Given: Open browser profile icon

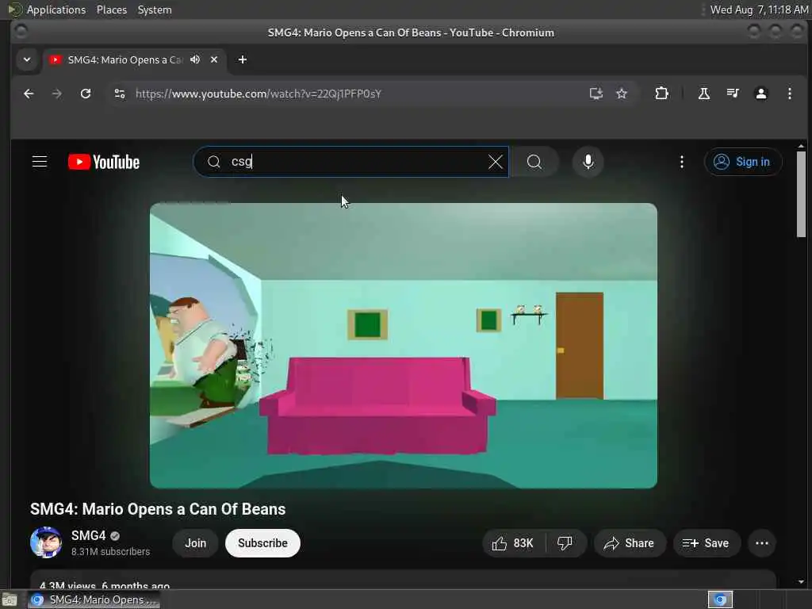Looking at the screenshot, I should (760, 94).
